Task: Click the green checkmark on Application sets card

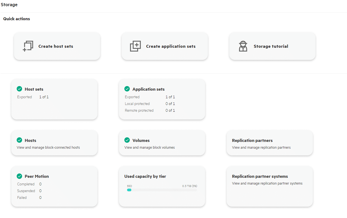Action: [x=127, y=89]
